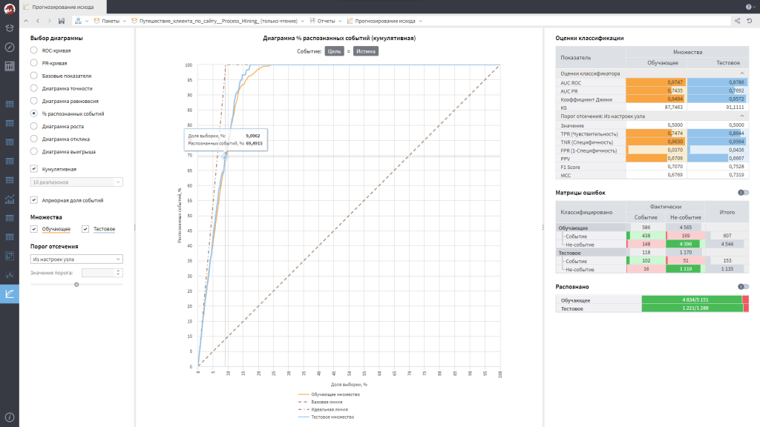Image resolution: width=760 pixels, height=427 pixels.
Task: Expand the Отчеты breadcrumb dropdown arrow
Action: pos(340,21)
